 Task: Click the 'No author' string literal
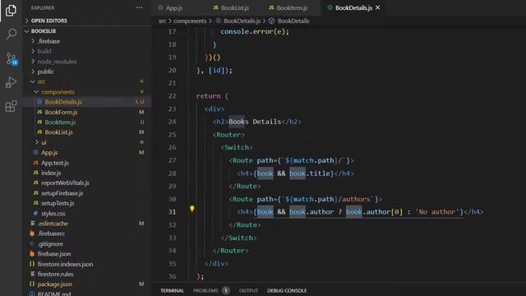[x=437, y=212]
